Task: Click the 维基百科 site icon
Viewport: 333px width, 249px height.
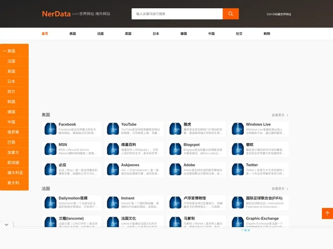Action: tap(113, 149)
